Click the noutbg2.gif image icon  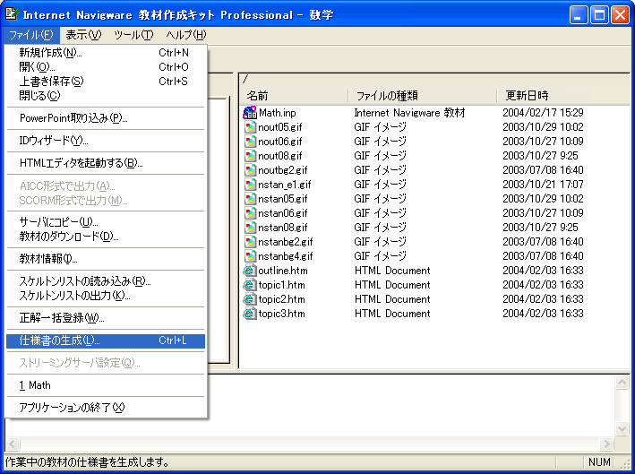click(x=250, y=170)
